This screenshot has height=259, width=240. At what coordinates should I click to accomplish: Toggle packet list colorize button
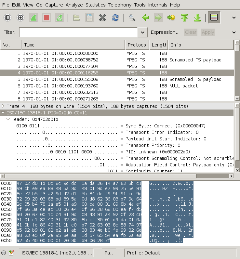(214, 18)
